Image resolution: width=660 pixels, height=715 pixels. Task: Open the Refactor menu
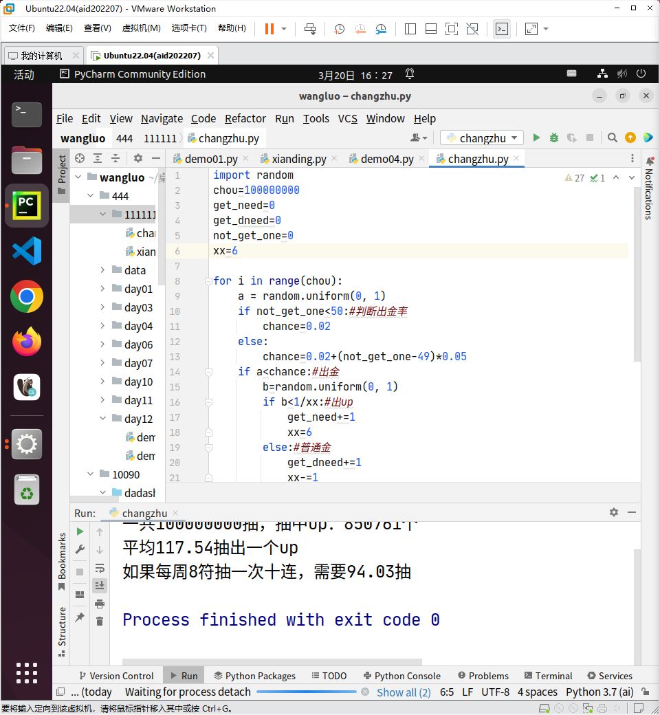pyautogui.click(x=245, y=118)
